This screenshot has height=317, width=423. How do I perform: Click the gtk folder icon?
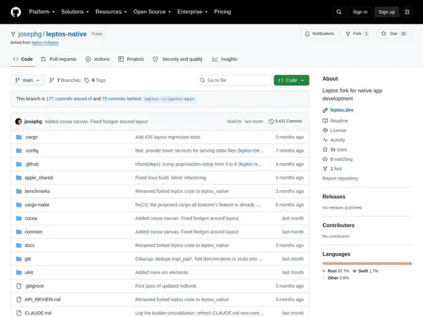click(x=19, y=259)
